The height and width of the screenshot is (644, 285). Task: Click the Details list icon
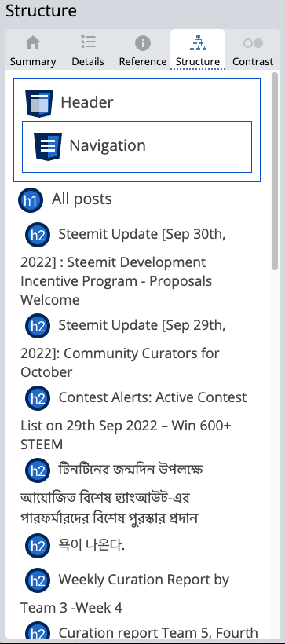coord(88,42)
